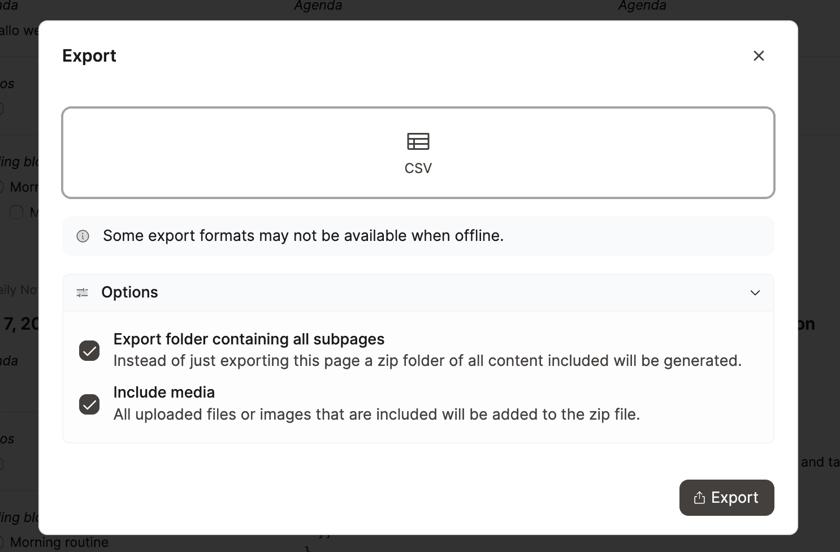This screenshot has width=840, height=552.
Task: Click the Options section header label
Action: [x=129, y=292]
